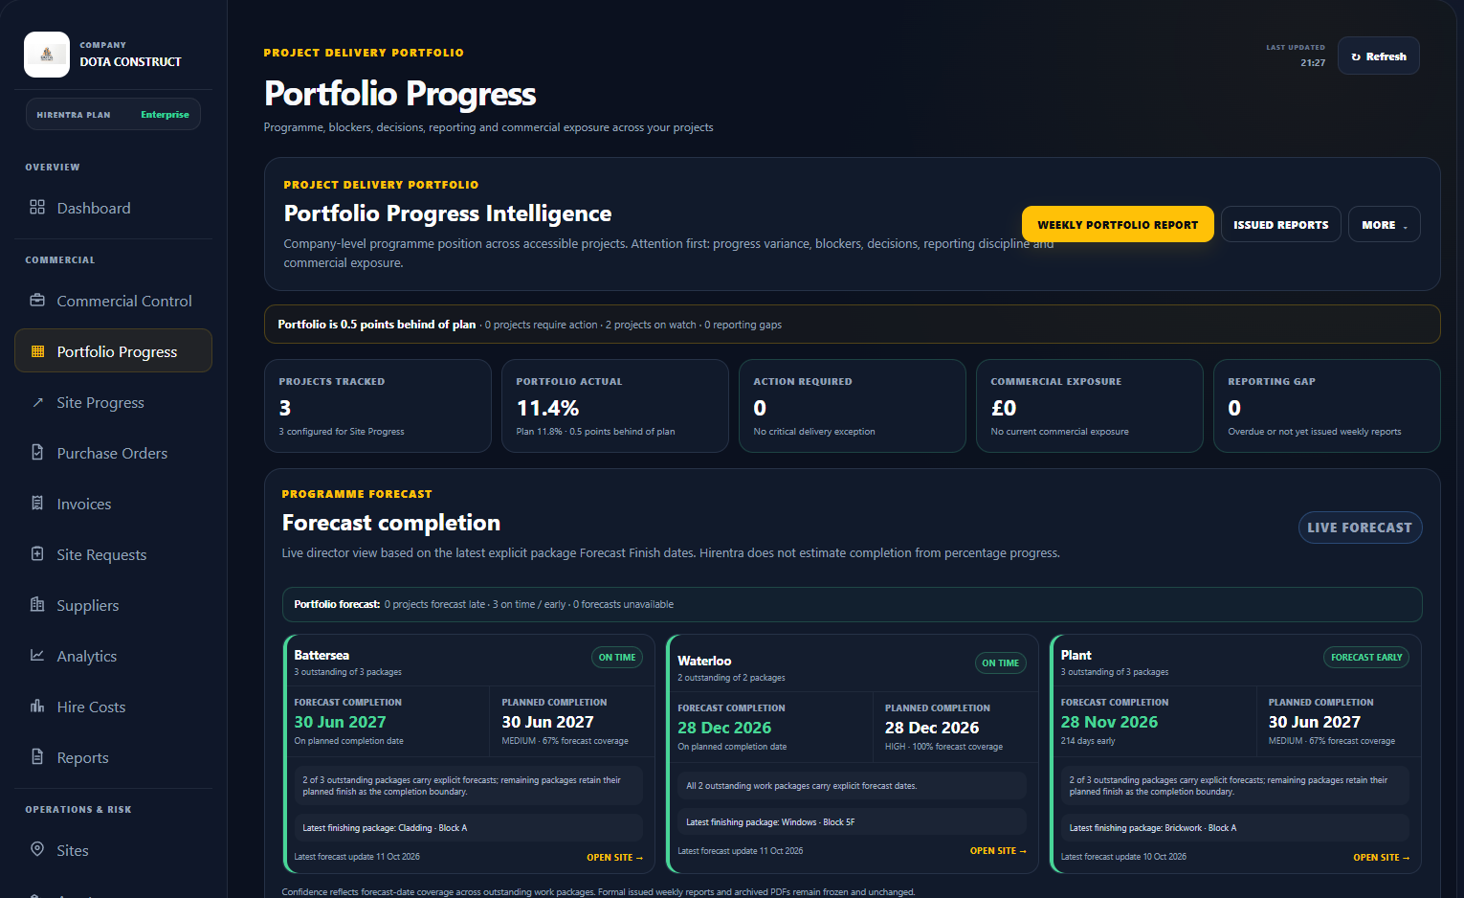Image resolution: width=1464 pixels, height=898 pixels.
Task: Open Purchase Orders section
Action: click(x=113, y=453)
